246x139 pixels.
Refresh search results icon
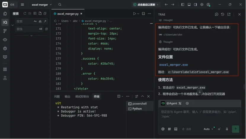click(x=25, y=14)
